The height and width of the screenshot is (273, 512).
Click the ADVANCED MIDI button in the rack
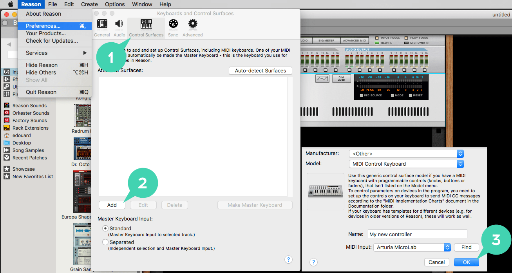pos(355,40)
